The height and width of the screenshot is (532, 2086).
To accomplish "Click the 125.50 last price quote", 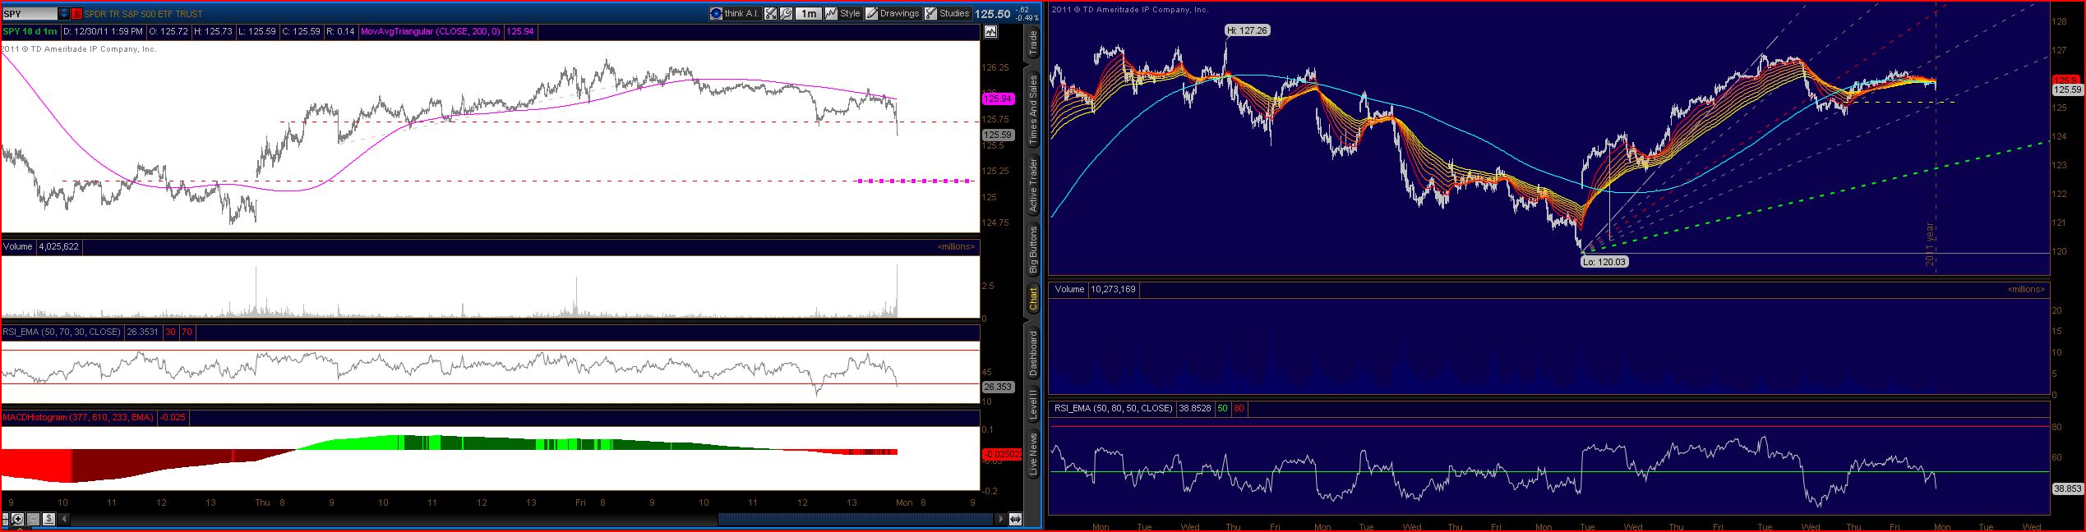I will (992, 13).
